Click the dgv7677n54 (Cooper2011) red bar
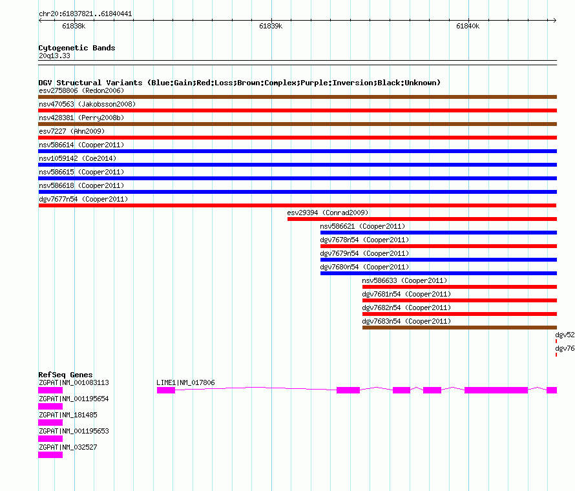 click(297, 205)
